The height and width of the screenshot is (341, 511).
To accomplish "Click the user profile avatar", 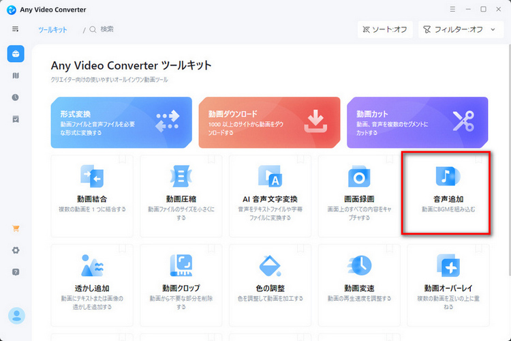I will click(x=16, y=316).
